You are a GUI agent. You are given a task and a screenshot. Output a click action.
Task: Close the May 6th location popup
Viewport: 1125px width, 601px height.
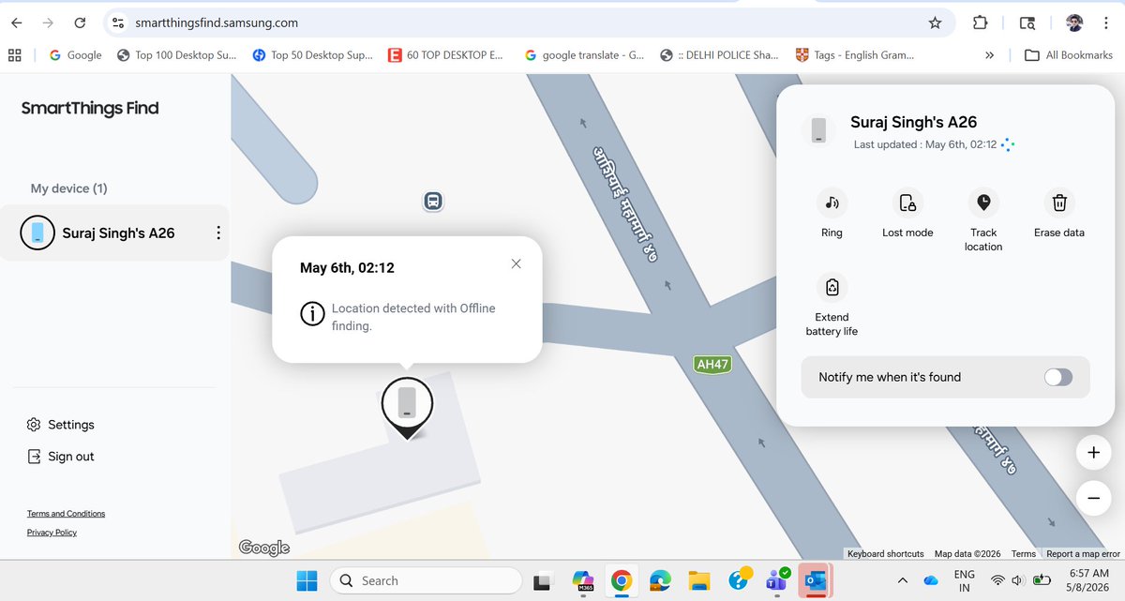[516, 263]
